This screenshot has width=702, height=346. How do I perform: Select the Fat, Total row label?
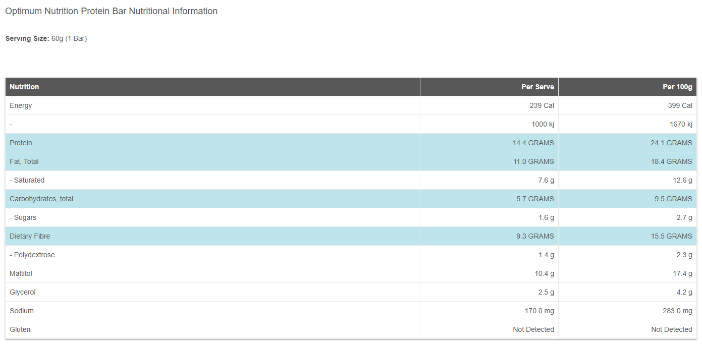point(24,161)
